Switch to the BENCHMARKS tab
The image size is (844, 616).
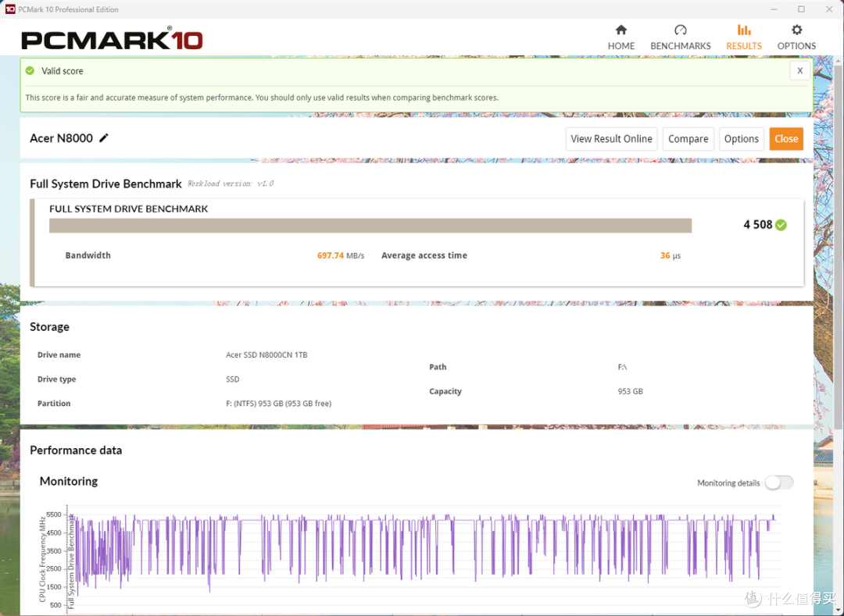tap(681, 37)
